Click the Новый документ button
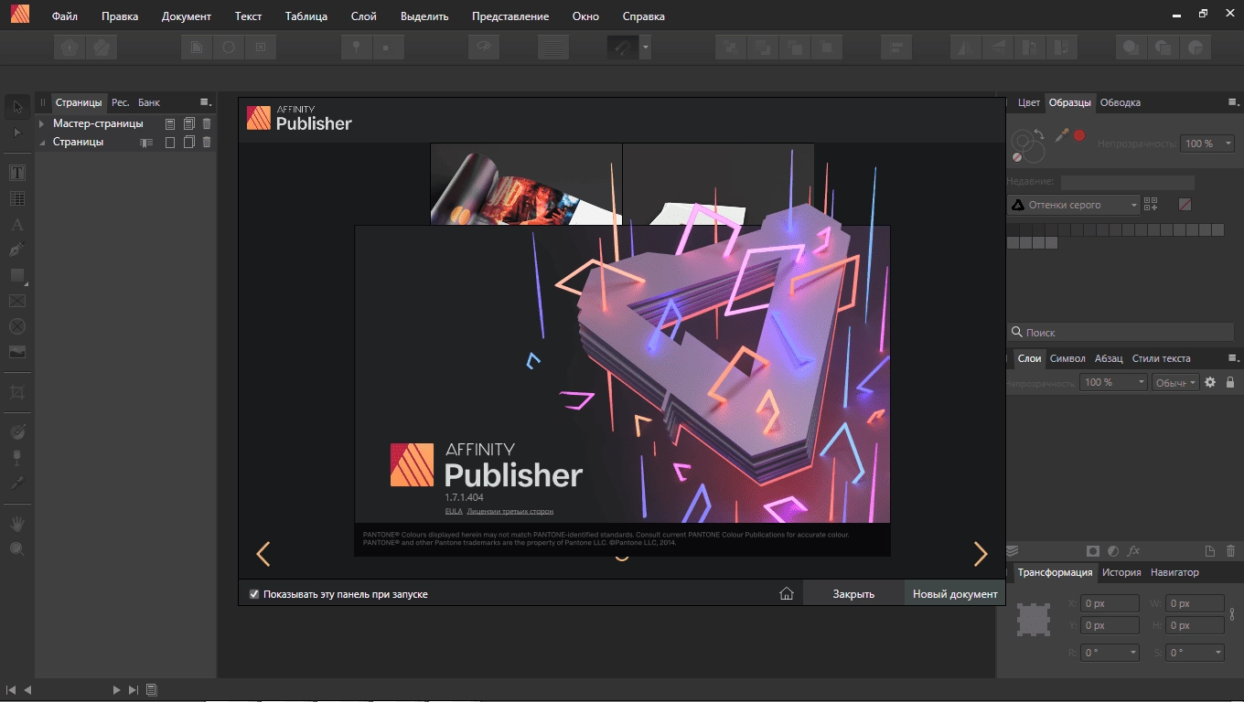1244x702 pixels. tap(955, 593)
